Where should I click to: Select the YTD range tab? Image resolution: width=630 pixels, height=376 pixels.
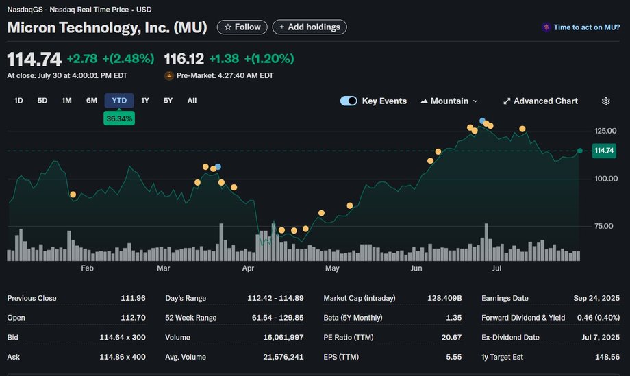click(119, 101)
